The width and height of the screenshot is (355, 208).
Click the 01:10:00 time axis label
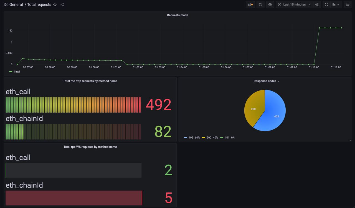pyautogui.click(x=314, y=67)
